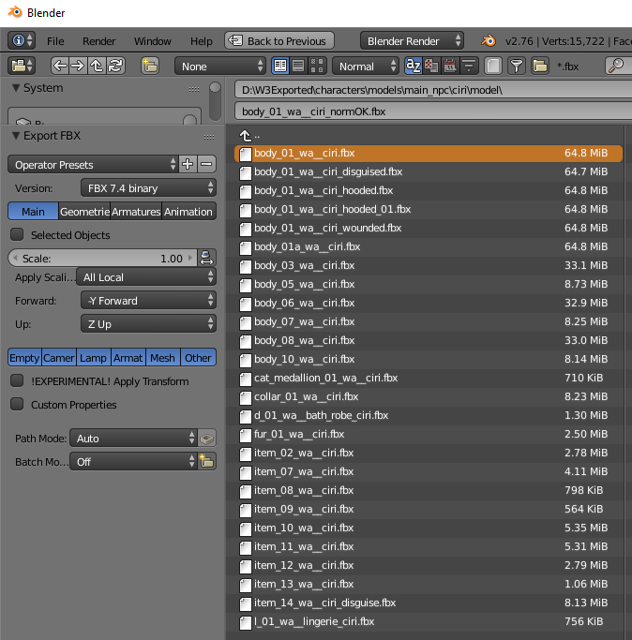Select body_01_wa__ciri_disguised.fbx file
Image resolution: width=632 pixels, height=640 pixels.
[x=429, y=171]
